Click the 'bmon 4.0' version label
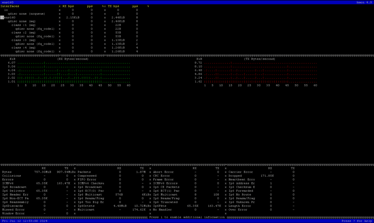The width and height of the screenshot is (374, 223). click(364, 3)
